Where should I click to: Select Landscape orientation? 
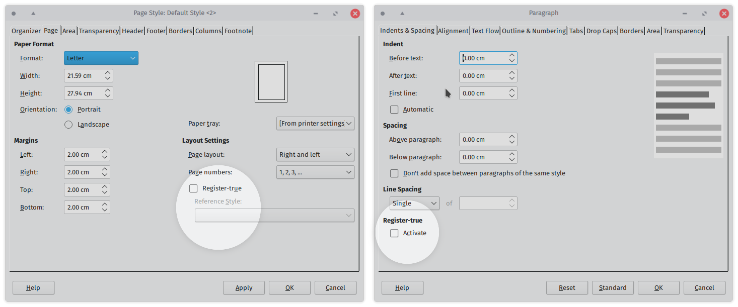pos(68,125)
